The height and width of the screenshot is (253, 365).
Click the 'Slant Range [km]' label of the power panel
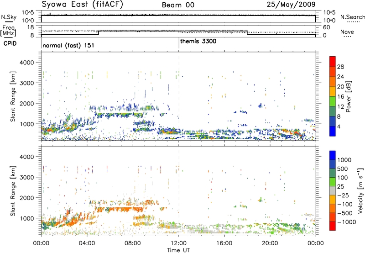pos(12,96)
